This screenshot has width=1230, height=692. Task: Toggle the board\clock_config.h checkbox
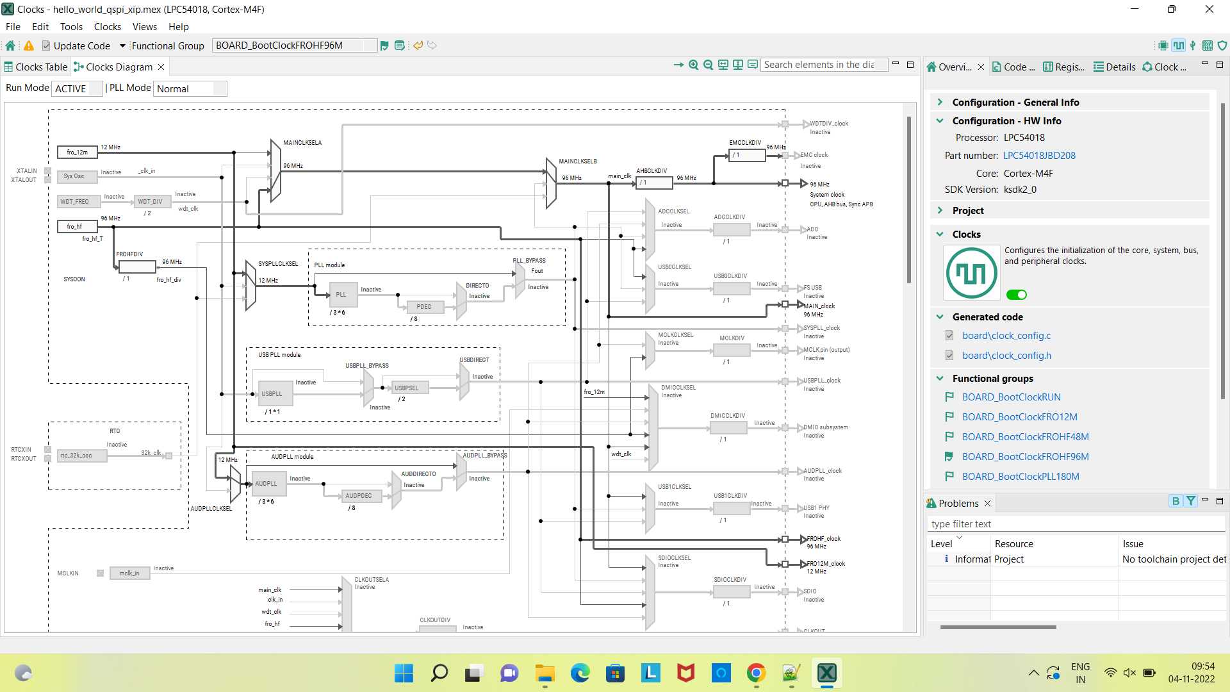pos(949,355)
